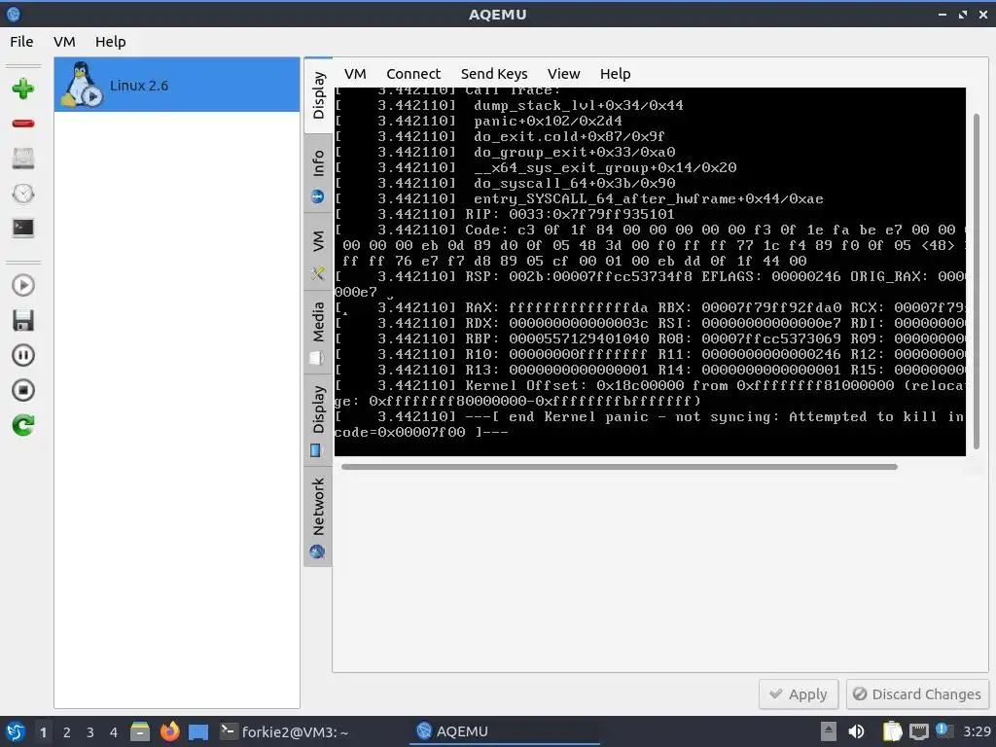Launch Firefox from the taskbar
This screenshot has width=996, height=747.
tap(169, 731)
